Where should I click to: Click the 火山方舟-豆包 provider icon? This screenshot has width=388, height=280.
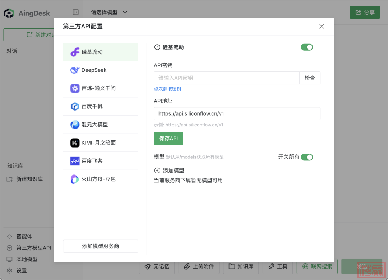(x=75, y=179)
